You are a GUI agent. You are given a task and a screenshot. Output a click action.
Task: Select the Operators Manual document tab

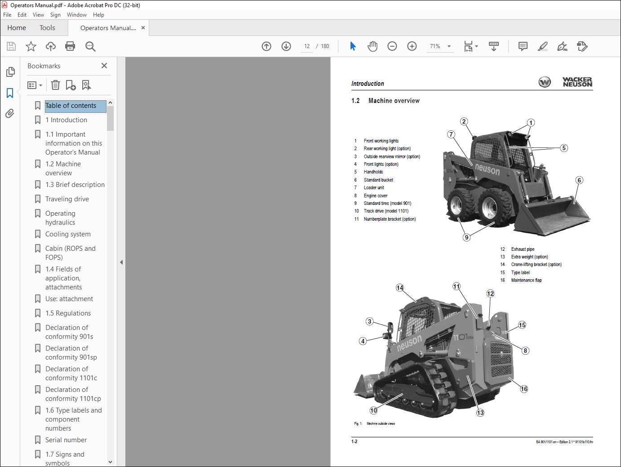pyautogui.click(x=108, y=28)
